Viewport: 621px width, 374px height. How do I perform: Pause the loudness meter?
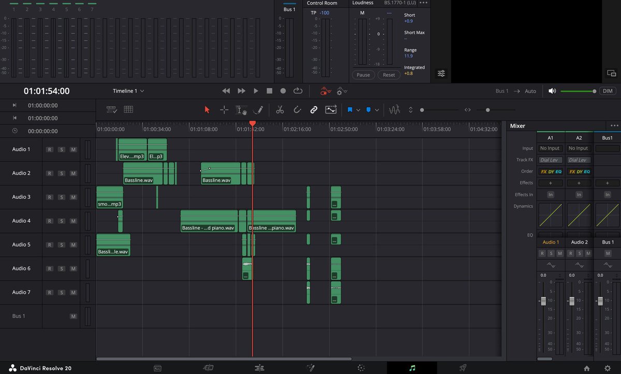click(x=363, y=75)
